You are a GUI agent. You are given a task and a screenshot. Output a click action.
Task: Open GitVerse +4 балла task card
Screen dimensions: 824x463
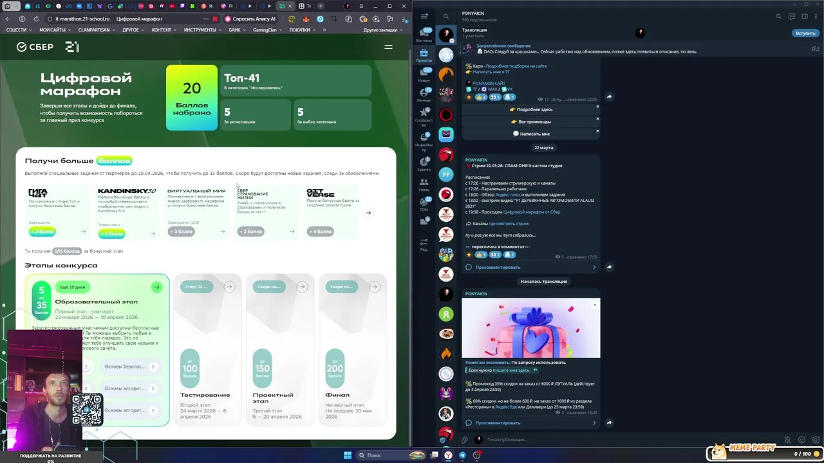pyautogui.click(x=333, y=212)
